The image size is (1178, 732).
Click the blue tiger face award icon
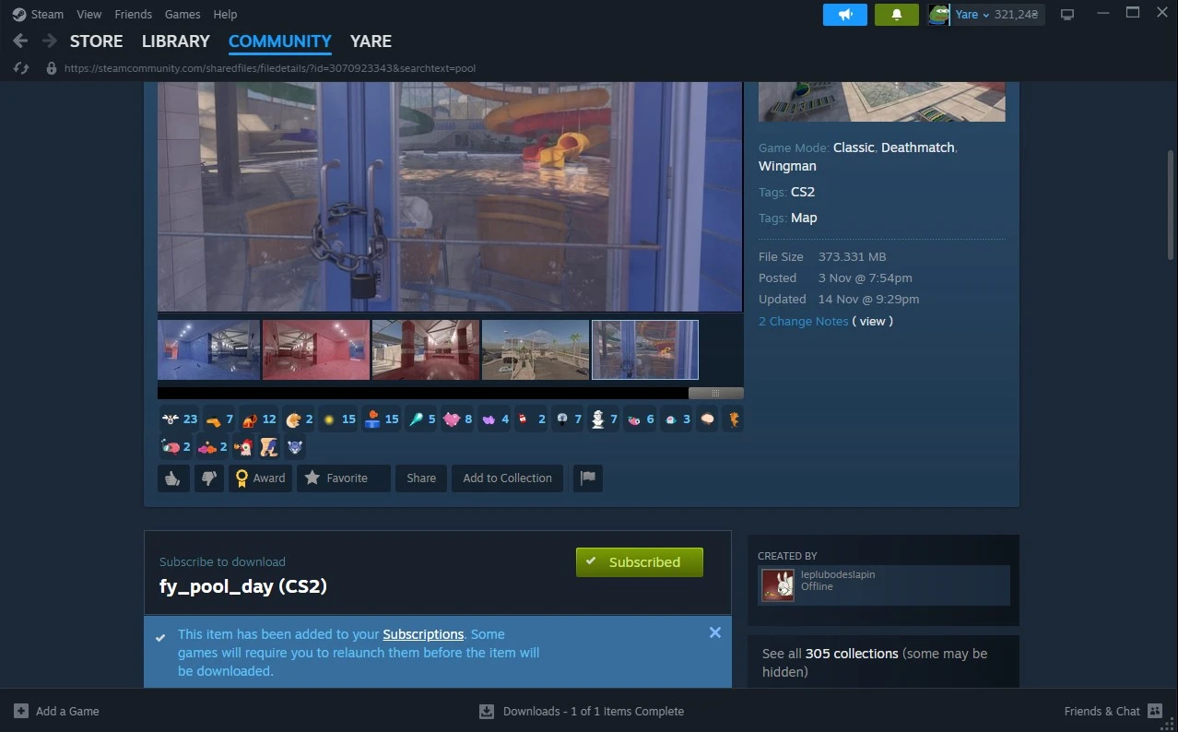(x=294, y=447)
